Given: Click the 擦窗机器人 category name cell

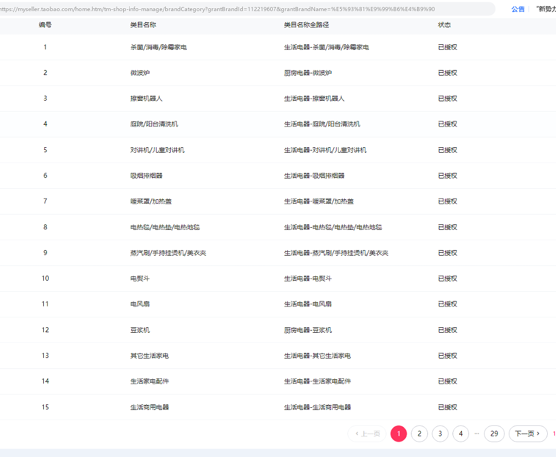Looking at the screenshot, I should 146,99.
